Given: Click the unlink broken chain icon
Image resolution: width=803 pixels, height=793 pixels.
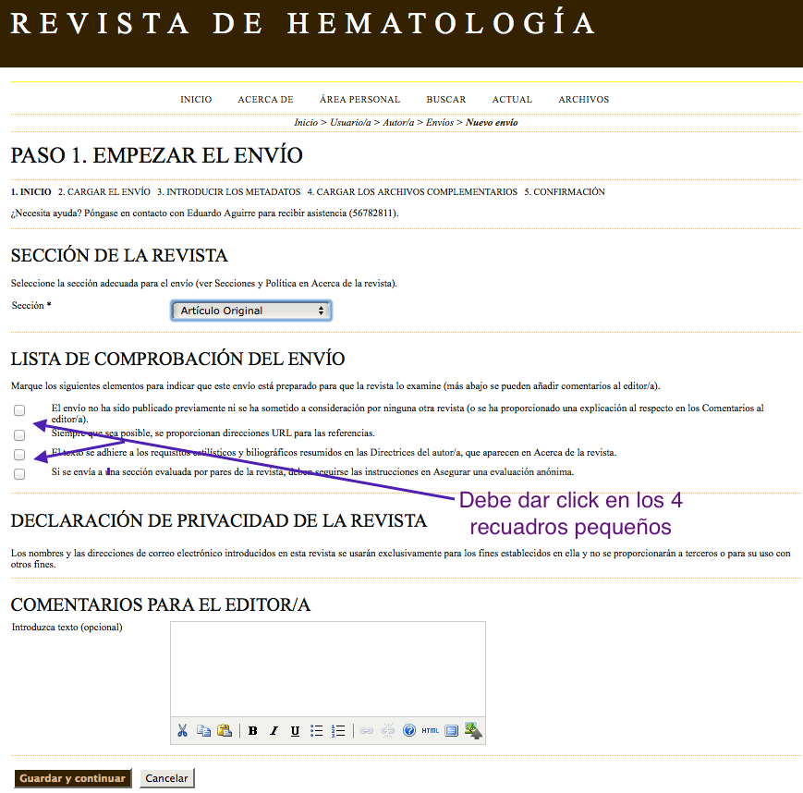Looking at the screenshot, I should (388, 731).
